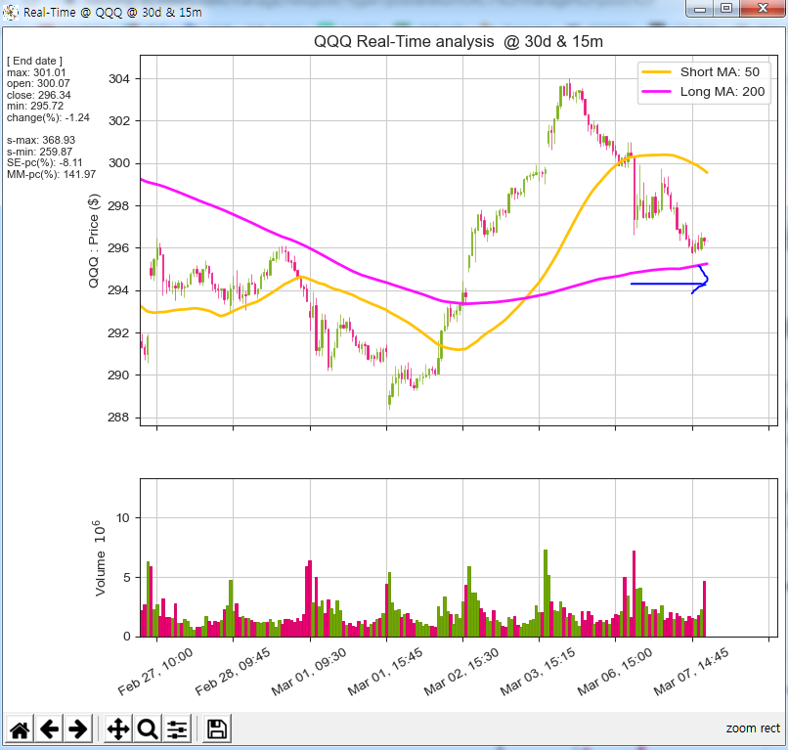Click the 'zoom rect' status text

tap(753, 728)
